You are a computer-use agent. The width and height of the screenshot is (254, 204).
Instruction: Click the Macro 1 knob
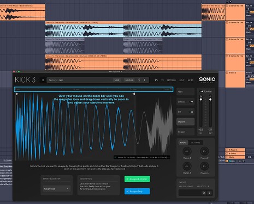pyautogui.click(x=187, y=151)
